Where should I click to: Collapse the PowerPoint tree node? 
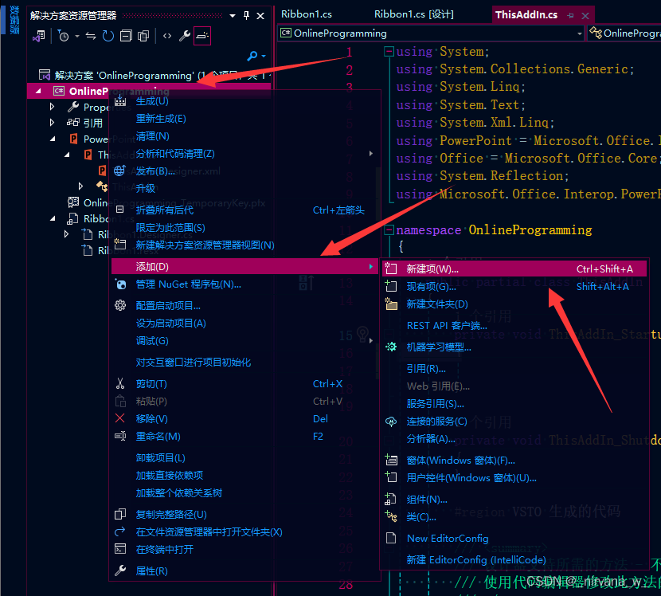tap(53, 139)
